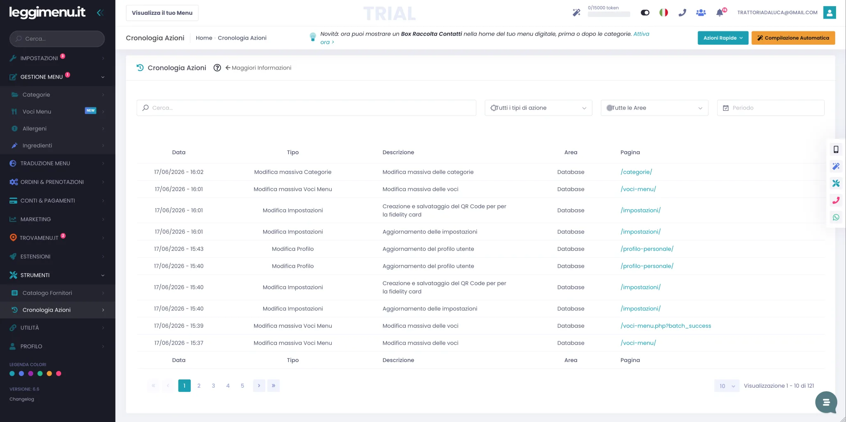This screenshot has height=422, width=846.
Task: Change language via the Italian flag icon
Action: click(663, 12)
